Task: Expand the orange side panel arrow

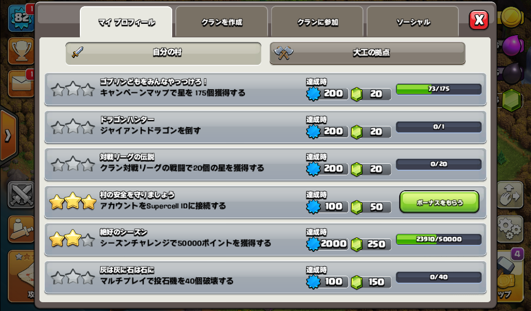Action: click(x=8, y=136)
